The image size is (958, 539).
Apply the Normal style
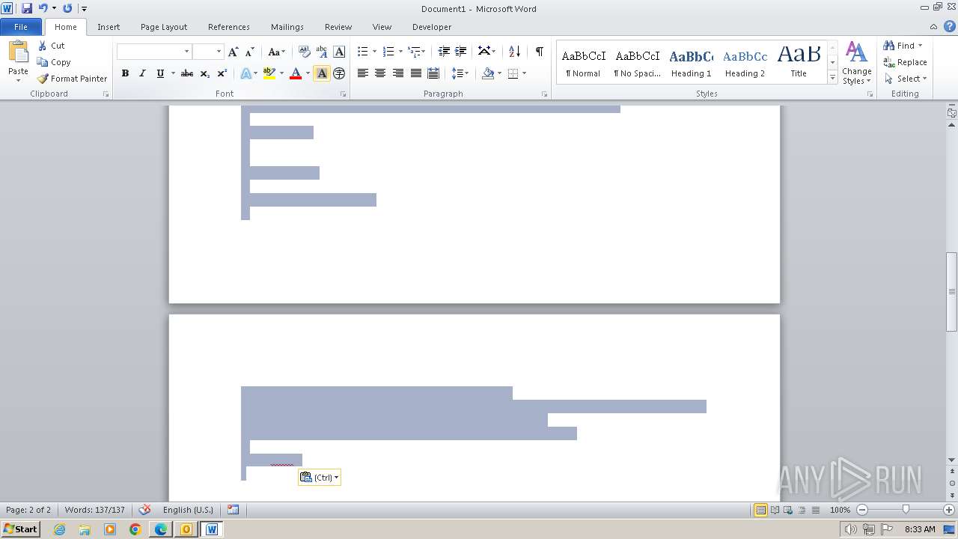pos(583,63)
